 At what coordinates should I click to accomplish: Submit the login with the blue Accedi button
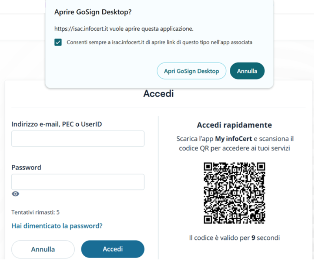pos(113,249)
